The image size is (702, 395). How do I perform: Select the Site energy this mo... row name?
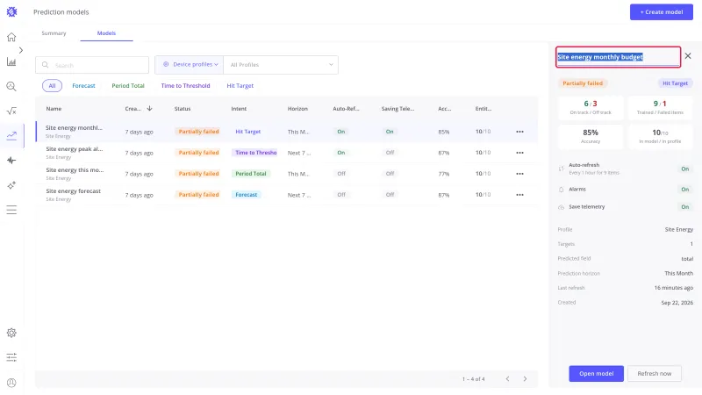[75, 169]
